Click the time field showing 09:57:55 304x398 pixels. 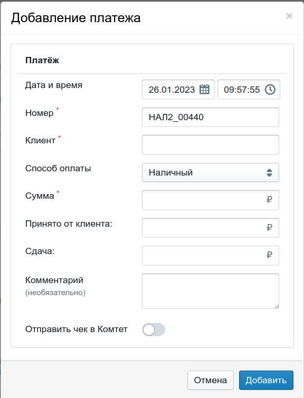(x=249, y=90)
